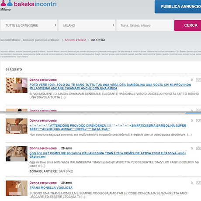Image resolution: width=201 pixels, height=201 pixels.
Task: Focus the 'Trans, Italiana, Matura' search field
Action: point(145,25)
